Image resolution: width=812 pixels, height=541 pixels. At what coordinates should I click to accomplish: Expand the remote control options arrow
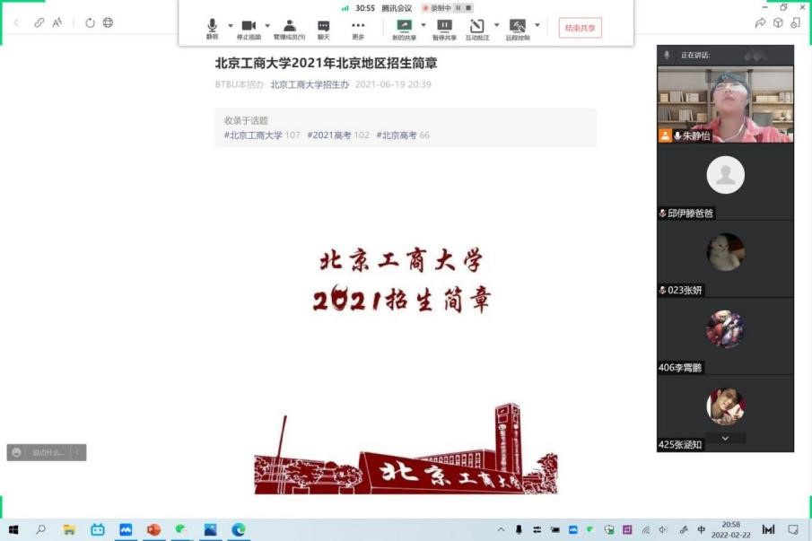[537, 25]
